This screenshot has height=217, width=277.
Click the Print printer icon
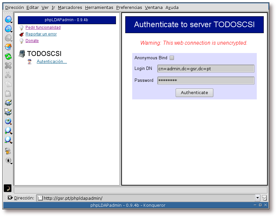click(x=8, y=103)
